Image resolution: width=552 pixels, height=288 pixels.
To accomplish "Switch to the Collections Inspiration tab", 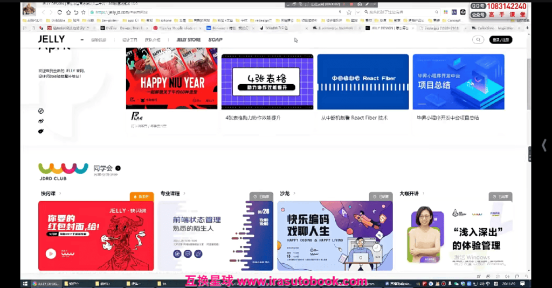I will coord(495,28).
